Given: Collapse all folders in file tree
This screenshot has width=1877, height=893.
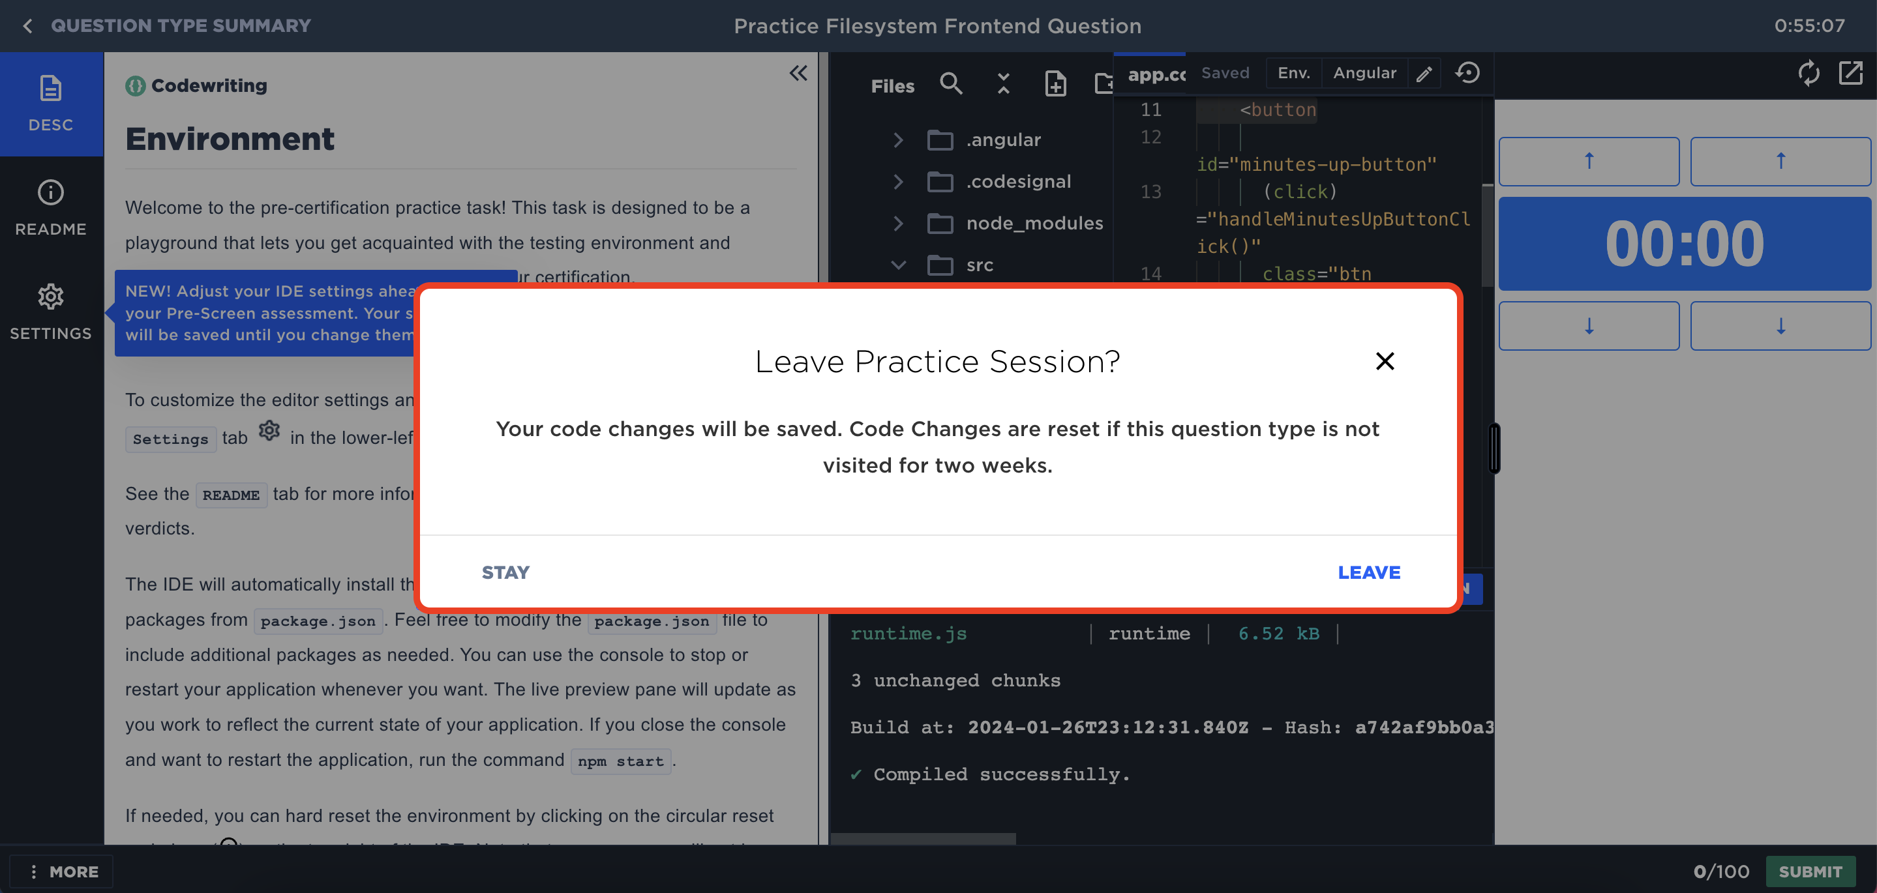Looking at the screenshot, I should 1002,85.
